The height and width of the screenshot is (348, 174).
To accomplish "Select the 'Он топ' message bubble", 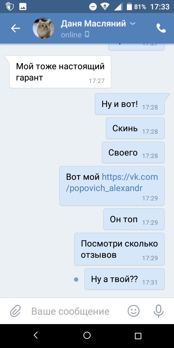I will (134, 219).
